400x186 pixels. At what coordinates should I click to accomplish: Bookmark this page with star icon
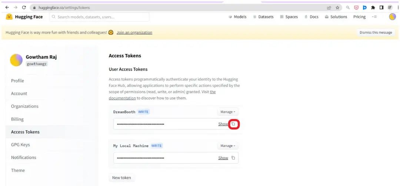(337, 8)
